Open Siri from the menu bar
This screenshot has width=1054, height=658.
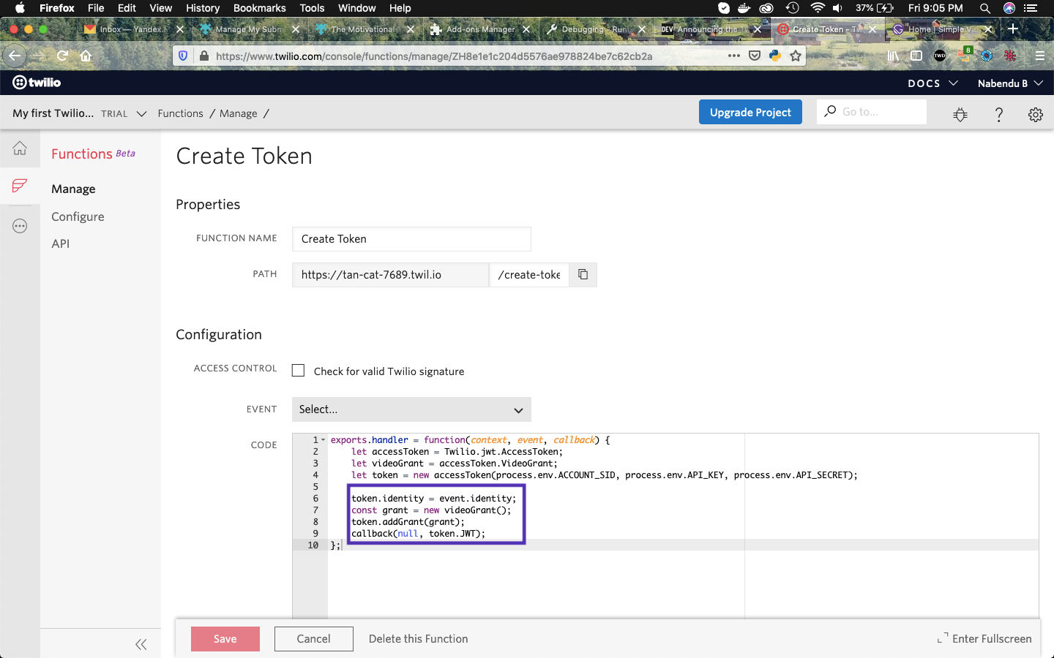pyautogui.click(x=1009, y=8)
